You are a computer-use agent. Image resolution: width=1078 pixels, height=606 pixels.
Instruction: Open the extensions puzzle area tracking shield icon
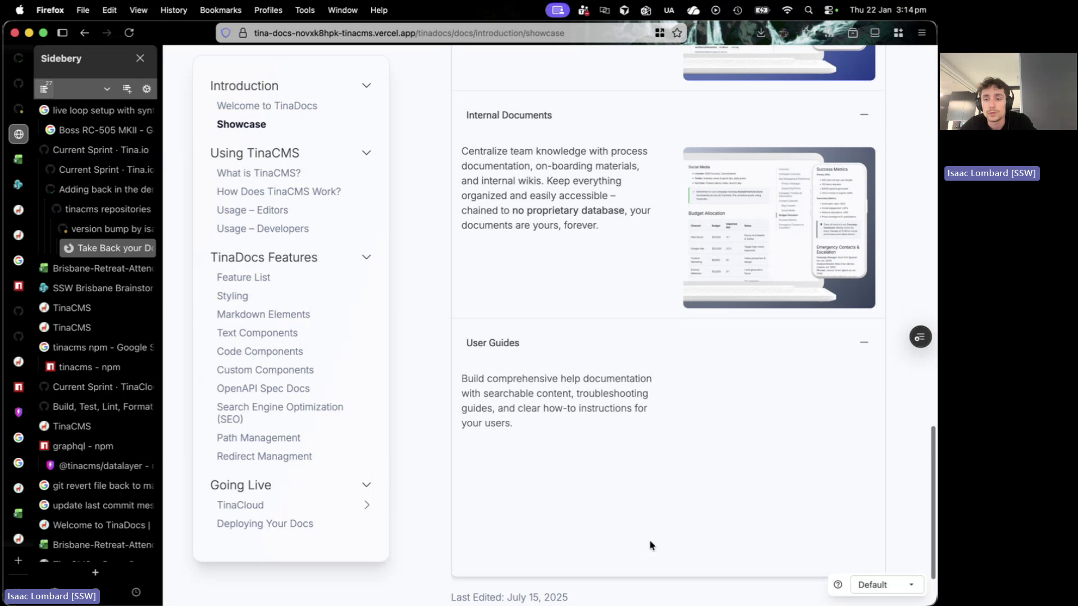click(226, 33)
